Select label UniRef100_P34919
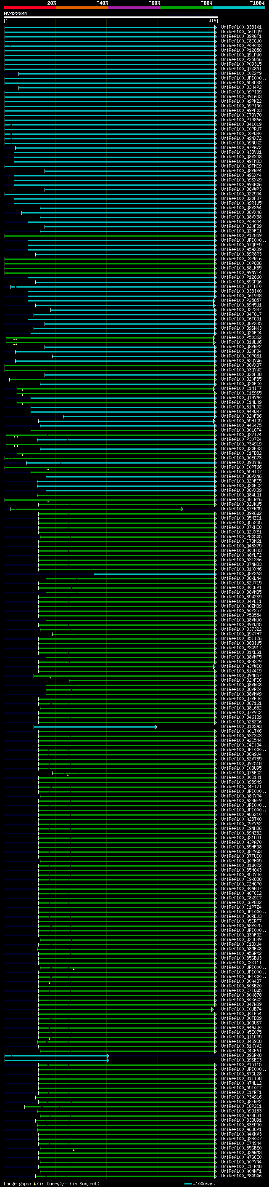 pos(241,444)
